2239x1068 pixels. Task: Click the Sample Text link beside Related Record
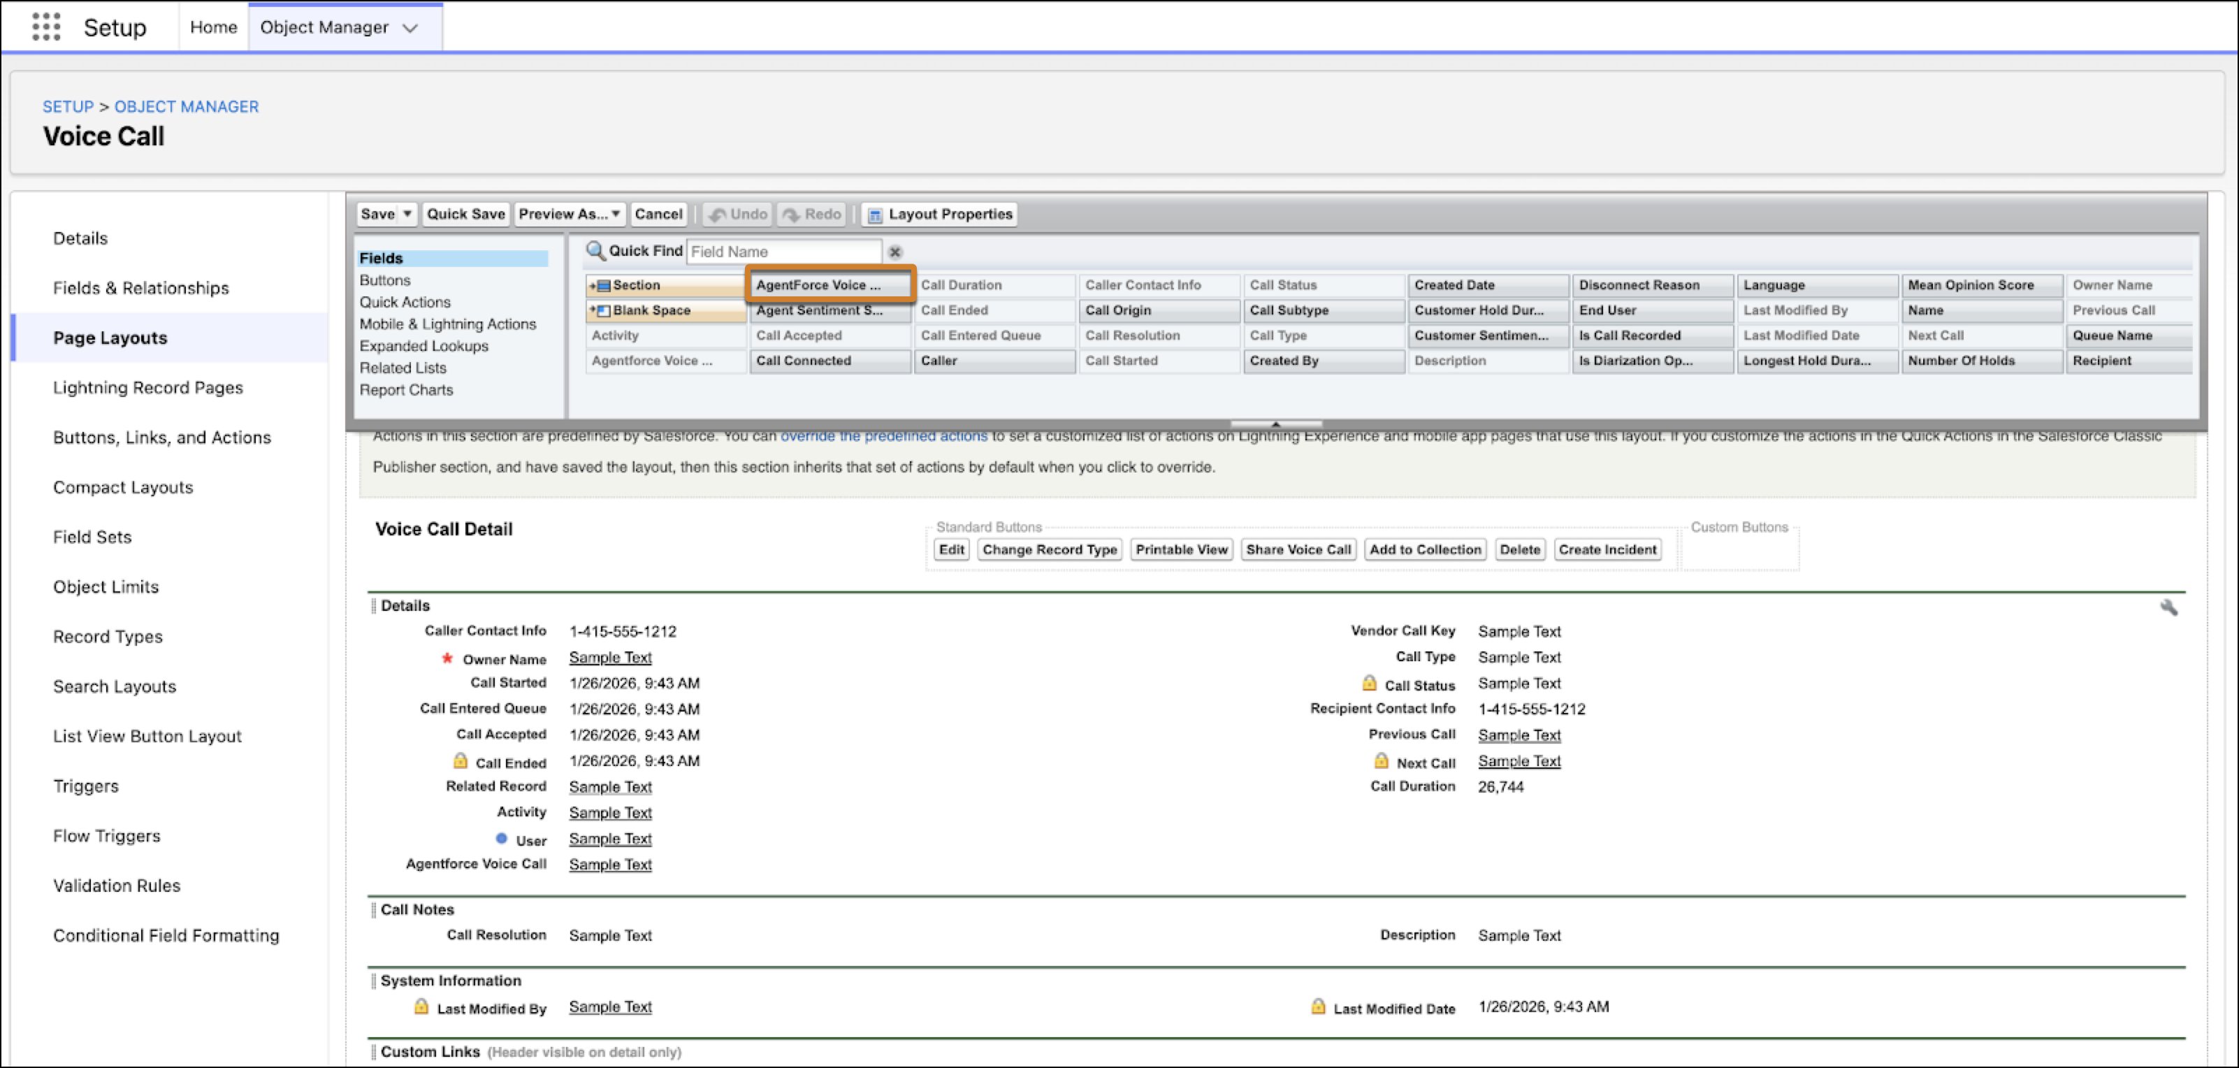(610, 787)
